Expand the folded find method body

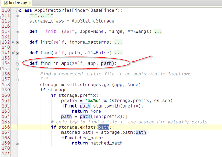tap(17, 53)
